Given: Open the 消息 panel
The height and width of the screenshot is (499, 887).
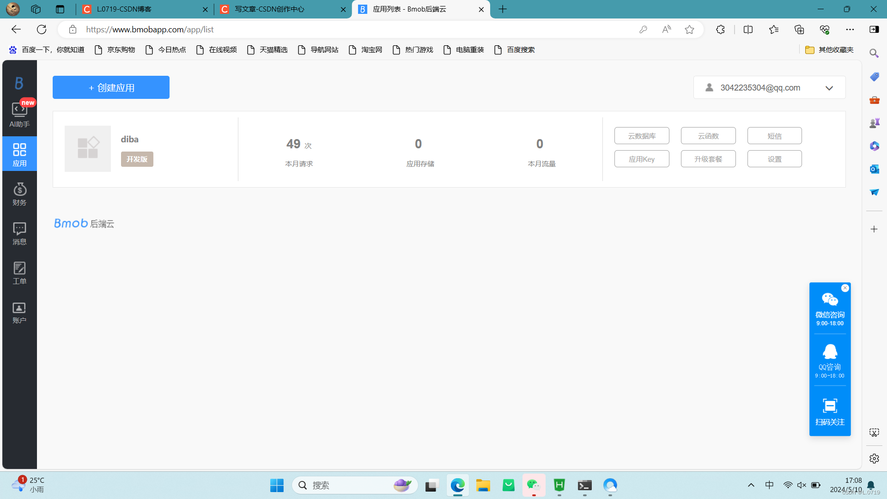Looking at the screenshot, I should 19,233.
